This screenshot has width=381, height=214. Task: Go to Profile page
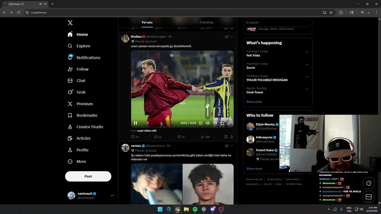click(78, 150)
